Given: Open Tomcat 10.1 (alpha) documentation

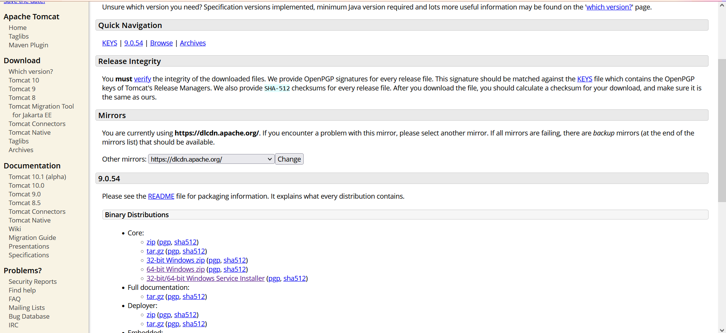Looking at the screenshot, I should [37, 177].
